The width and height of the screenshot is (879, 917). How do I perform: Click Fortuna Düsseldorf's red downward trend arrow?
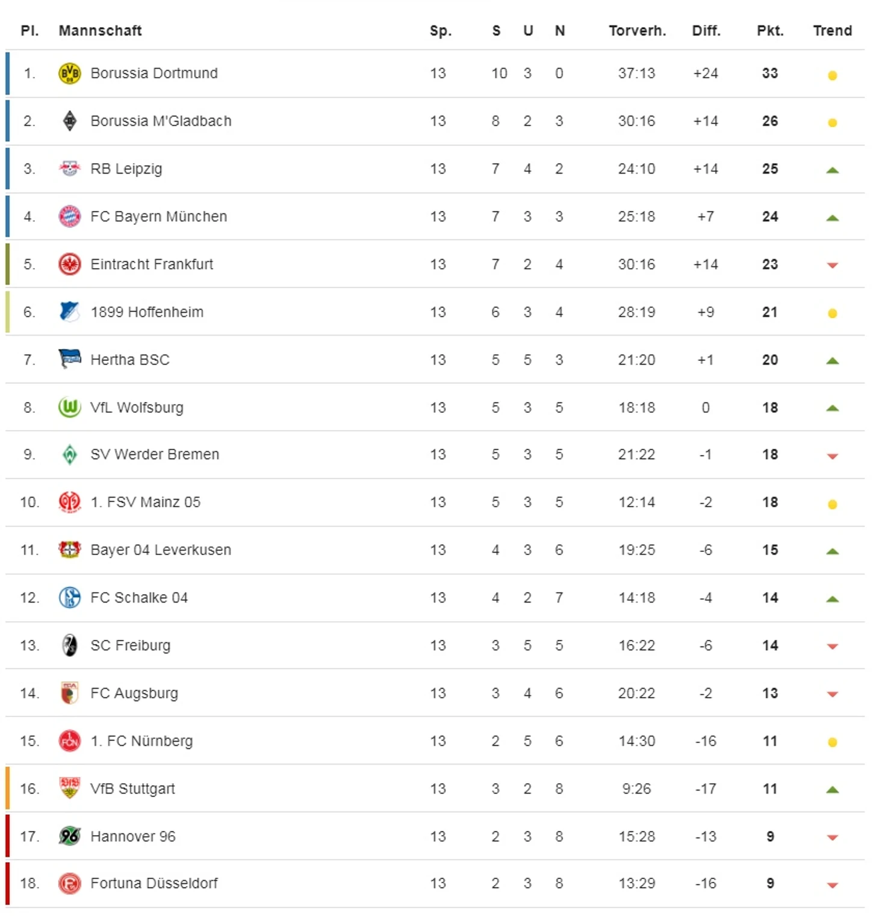tap(833, 885)
